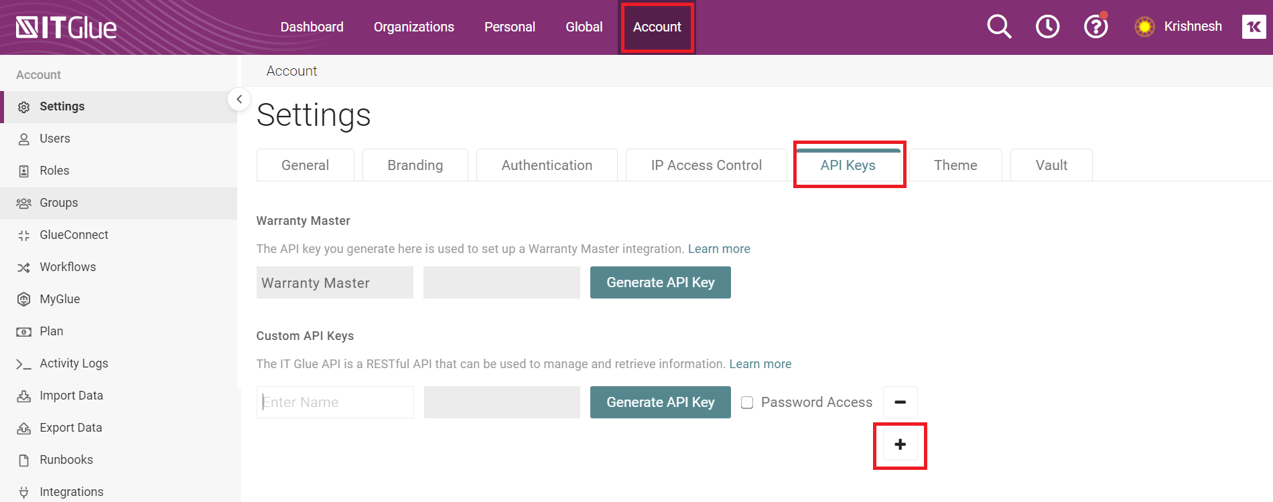1273x502 pixels.
Task: Switch to the Authentication tab
Action: point(547,165)
